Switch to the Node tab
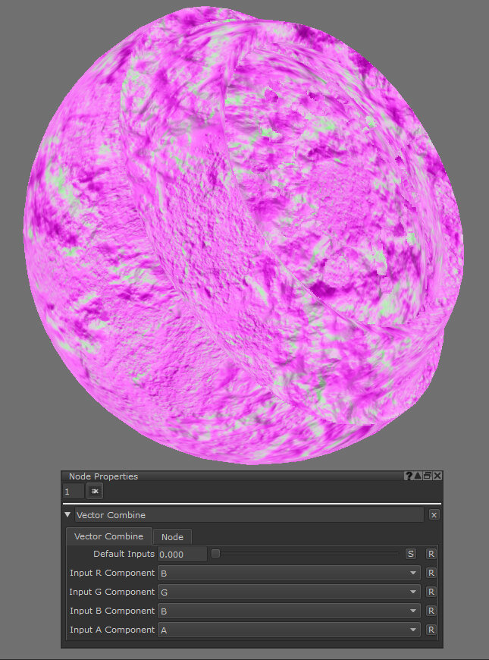 point(172,537)
